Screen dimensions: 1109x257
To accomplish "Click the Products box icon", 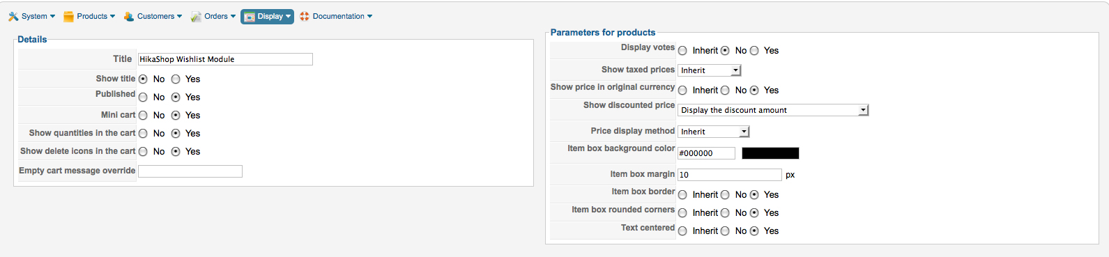I will 68,16.
